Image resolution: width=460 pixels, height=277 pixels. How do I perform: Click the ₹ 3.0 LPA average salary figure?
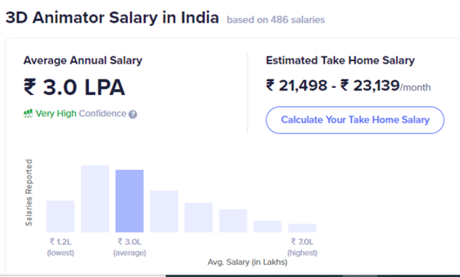[x=74, y=87]
